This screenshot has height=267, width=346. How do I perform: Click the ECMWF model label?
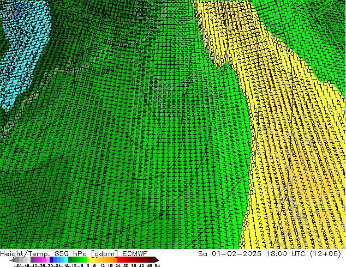tap(135, 254)
